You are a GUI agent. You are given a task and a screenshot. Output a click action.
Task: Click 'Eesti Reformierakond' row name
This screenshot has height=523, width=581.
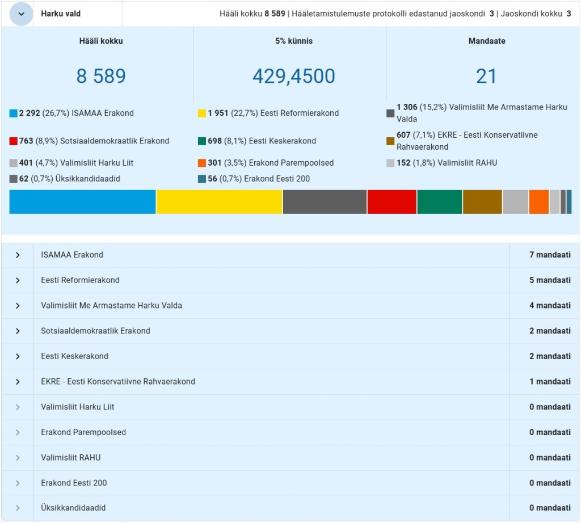click(80, 280)
